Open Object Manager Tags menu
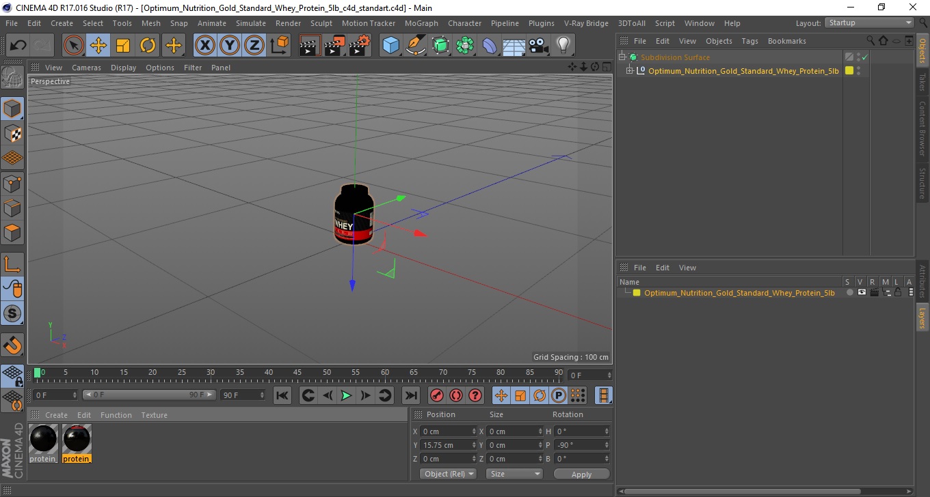This screenshot has width=930, height=497. click(750, 41)
